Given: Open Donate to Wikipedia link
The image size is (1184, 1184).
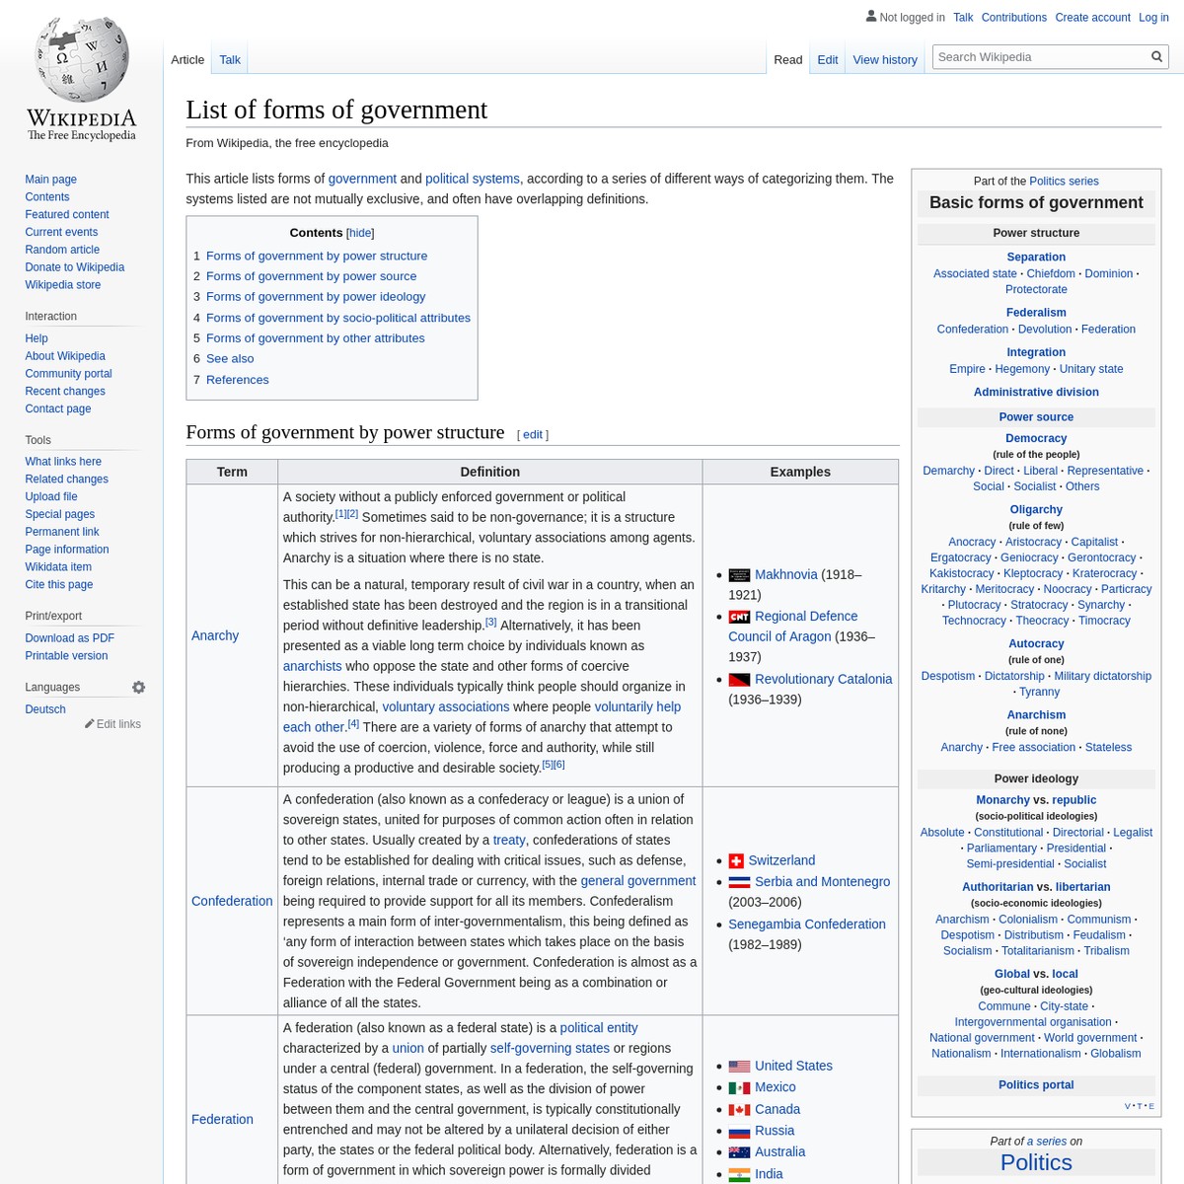Looking at the screenshot, I should [75, 267].
